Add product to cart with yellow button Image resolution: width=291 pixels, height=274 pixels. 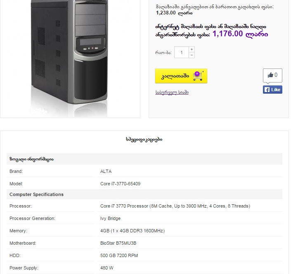181,76
